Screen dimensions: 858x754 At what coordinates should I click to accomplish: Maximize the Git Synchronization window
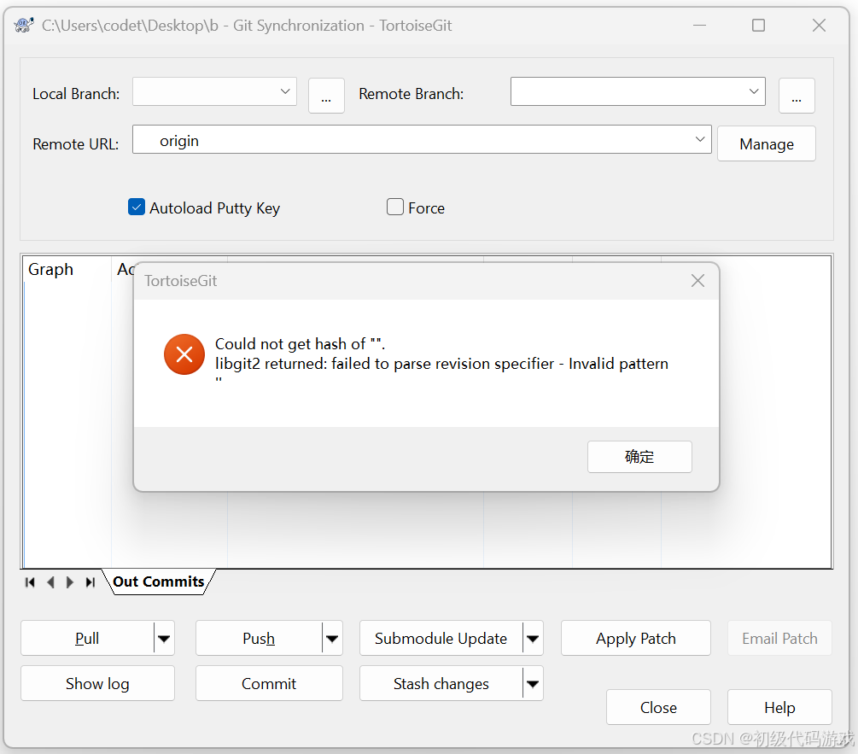pos(758,25)
